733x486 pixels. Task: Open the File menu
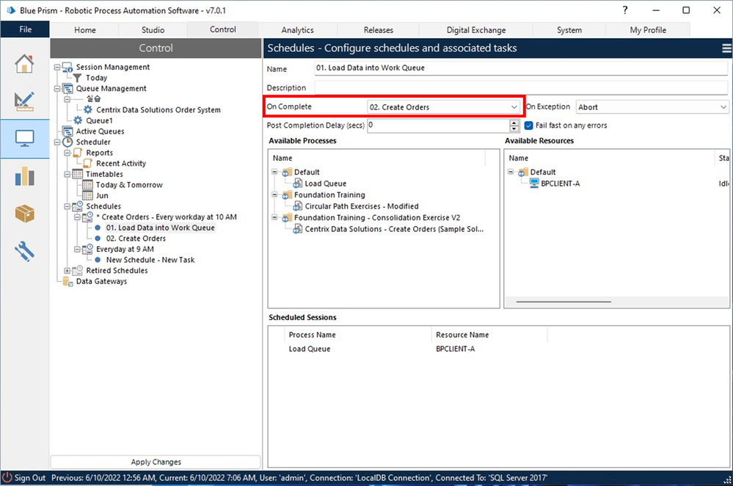pos(25,29)
